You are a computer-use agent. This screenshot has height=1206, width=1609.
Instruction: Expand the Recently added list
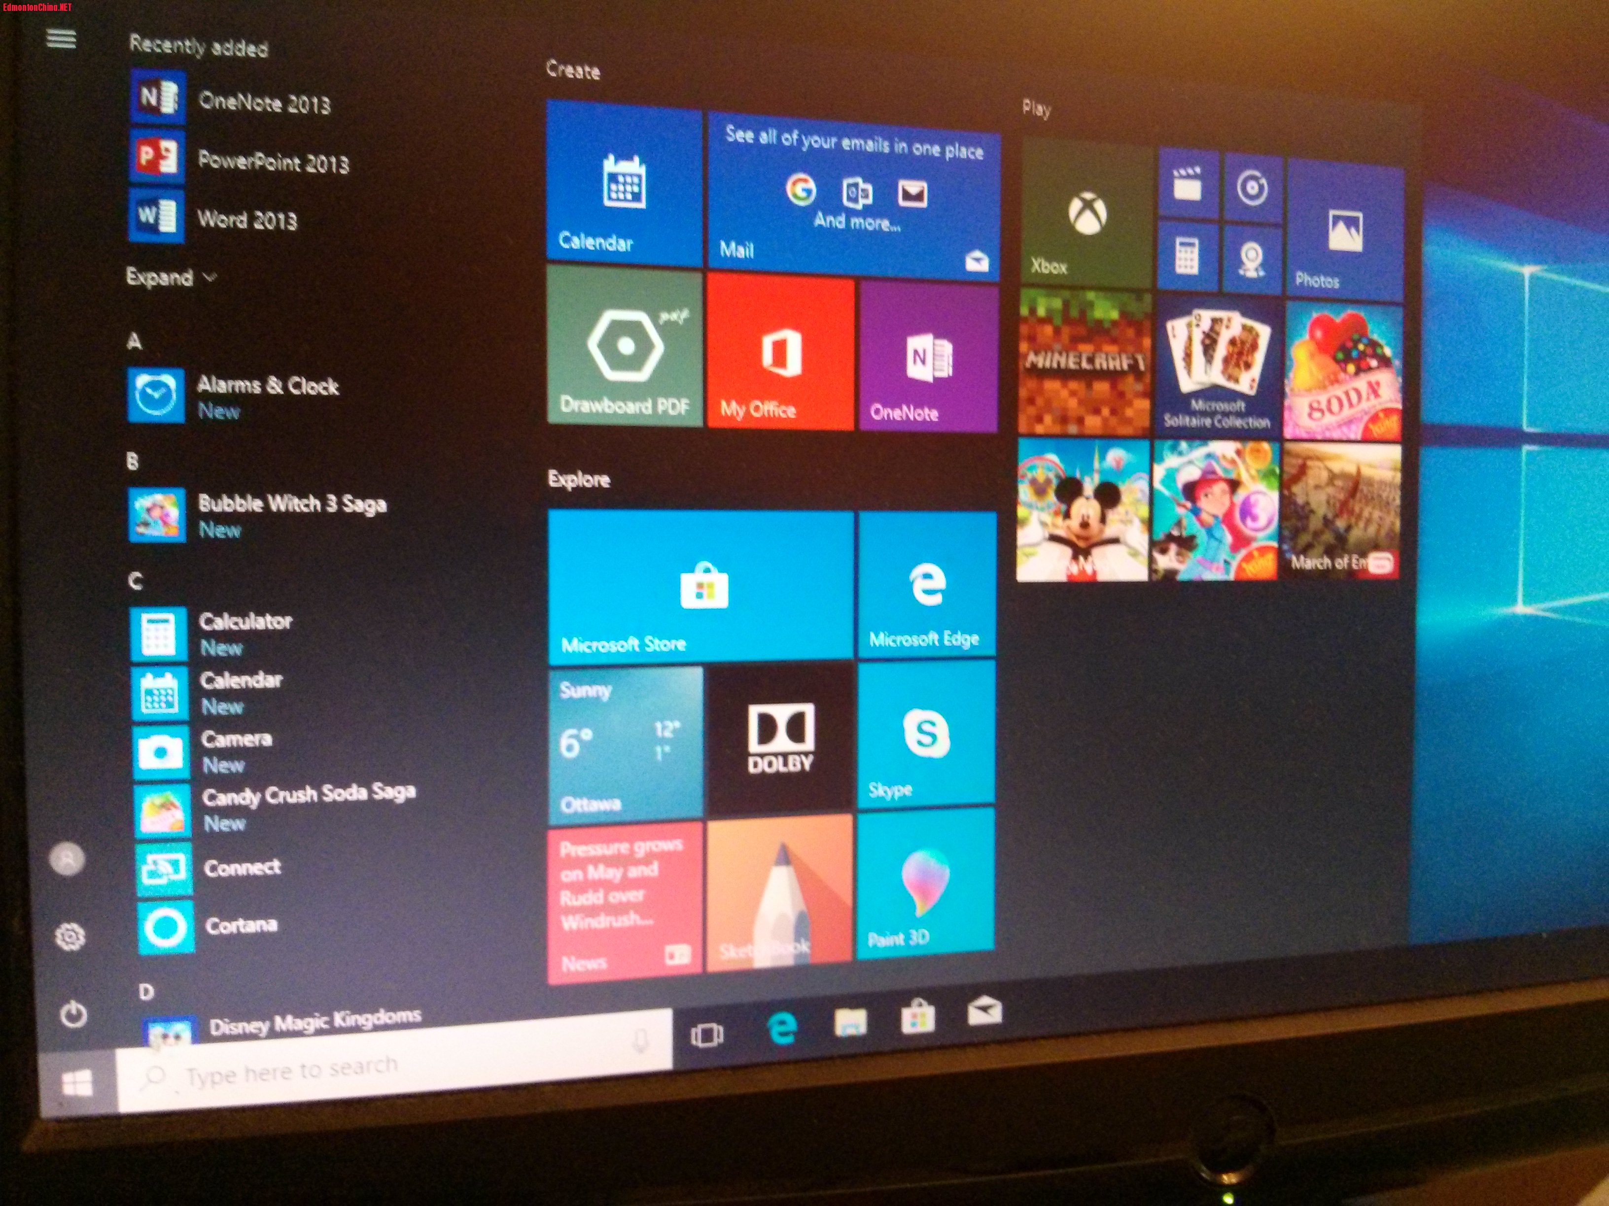click(x=172, y=277)
